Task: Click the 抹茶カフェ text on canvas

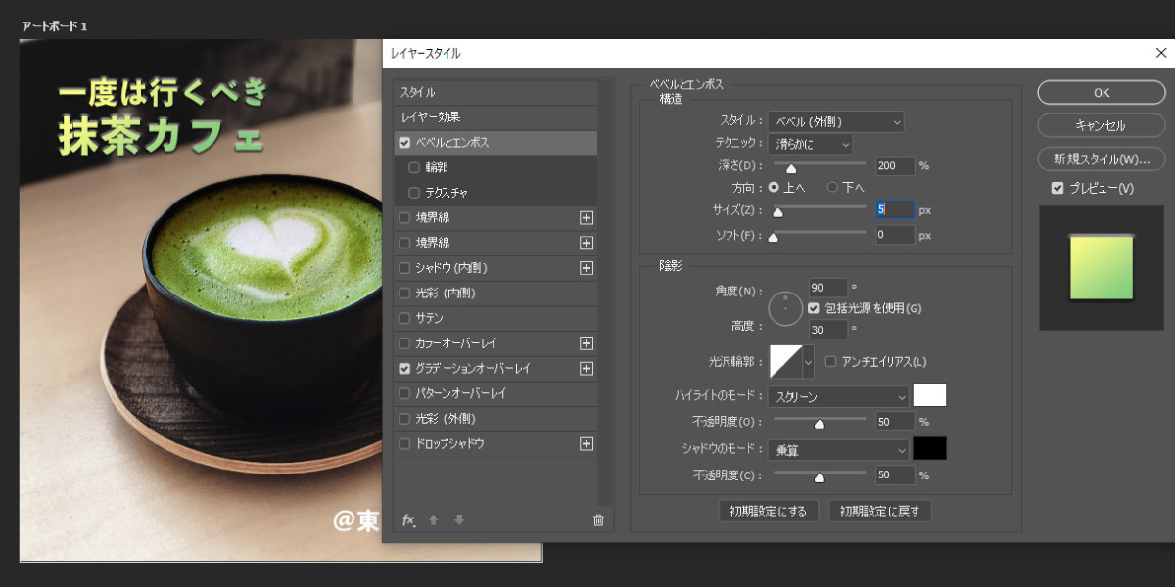Action: coord(160,135)
